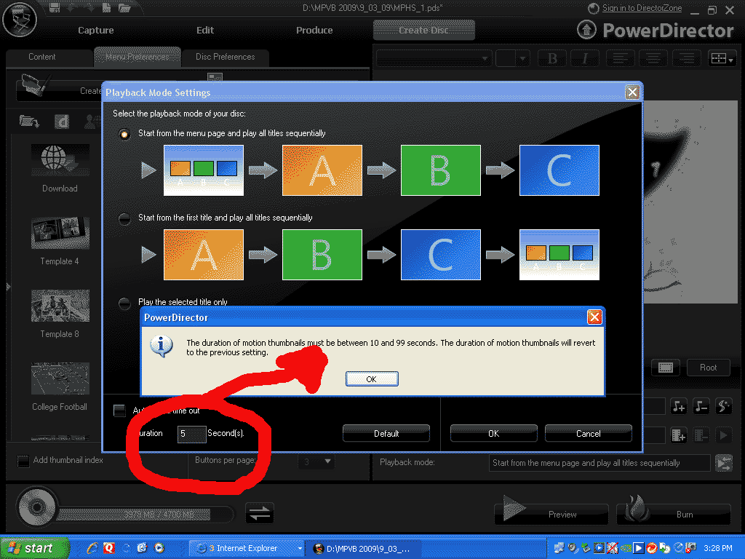Click the open folder icon in top toolbar
The height and width of the screenshot is (559, 745).
coord(124,7)
